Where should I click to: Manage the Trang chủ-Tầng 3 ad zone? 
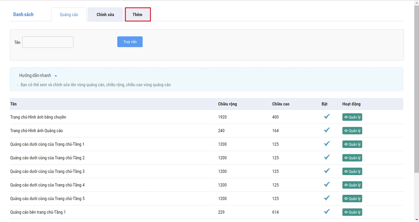pyautogui.click(x=352, y=171)
